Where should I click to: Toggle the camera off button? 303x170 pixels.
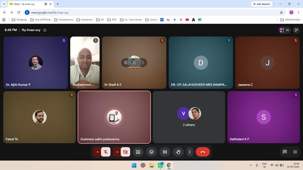coord(125,152)
